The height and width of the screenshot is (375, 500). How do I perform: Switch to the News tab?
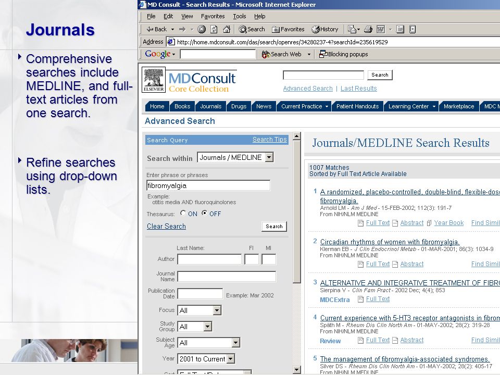tap(264, 106)
